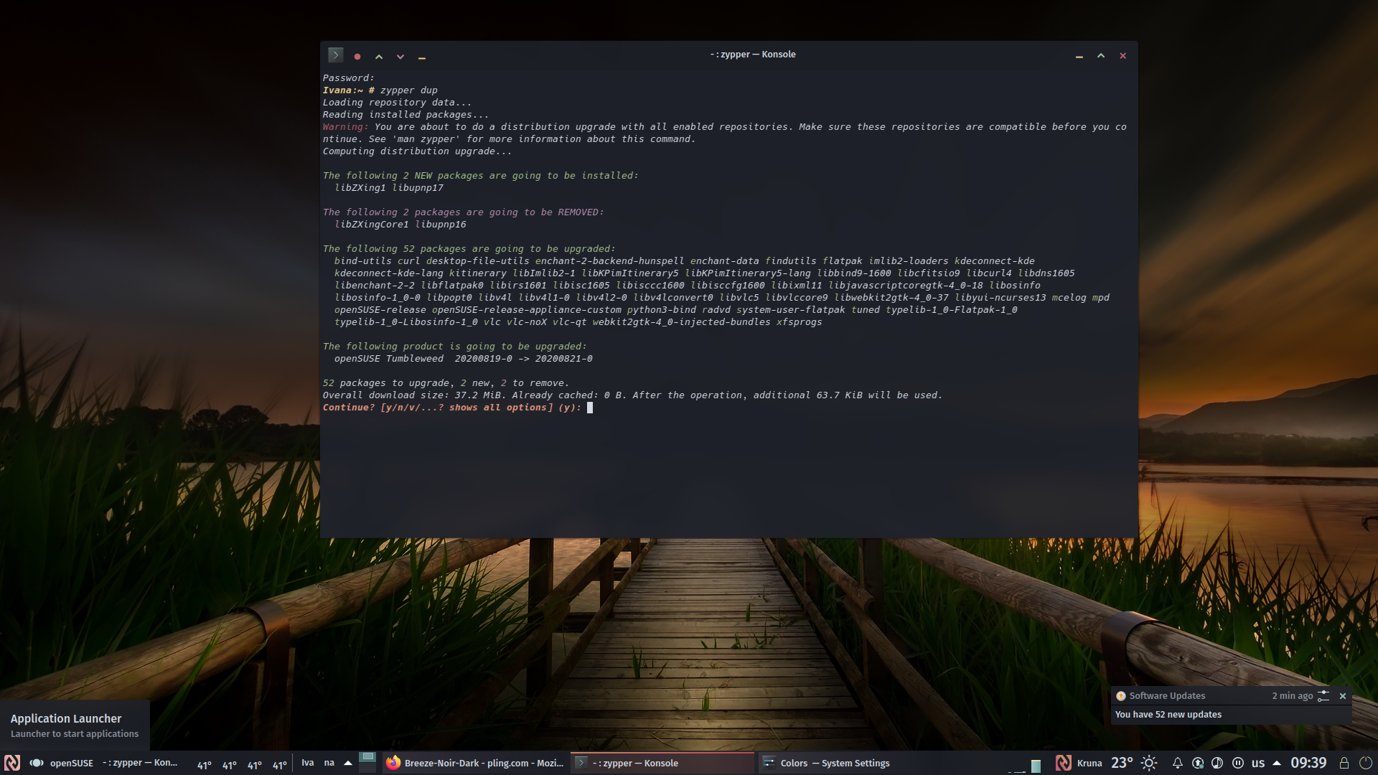
Task: Open the openSUSE eye icon in the panel
Action: coord(37,763)
